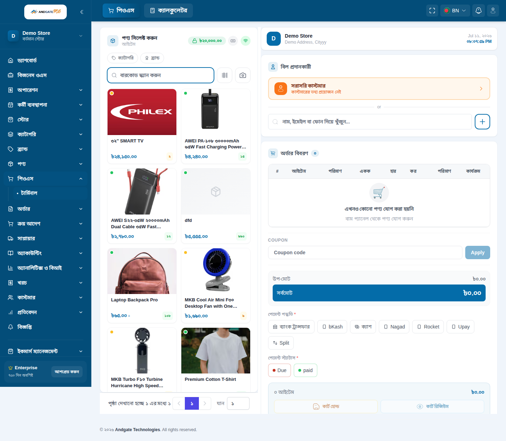Click the green Wi-Fi status icon
Viewport: 506px width, 441px height.
(x=246, y=41)
